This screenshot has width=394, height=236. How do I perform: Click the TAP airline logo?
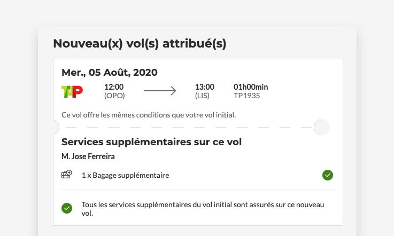click(72, 91)
